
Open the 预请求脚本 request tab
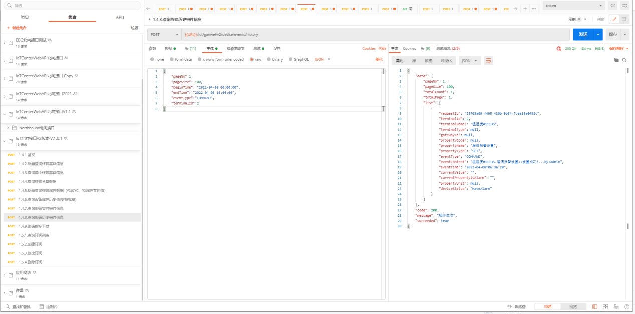[x=235, y=49]
